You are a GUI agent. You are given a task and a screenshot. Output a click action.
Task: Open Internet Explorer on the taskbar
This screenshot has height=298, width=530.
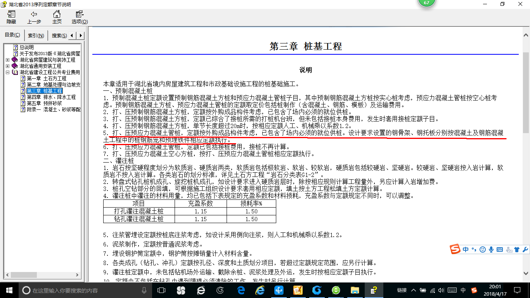click(x=260, y=290)
